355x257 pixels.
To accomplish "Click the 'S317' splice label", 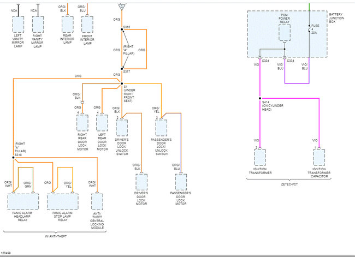I will tap(127, 71).
